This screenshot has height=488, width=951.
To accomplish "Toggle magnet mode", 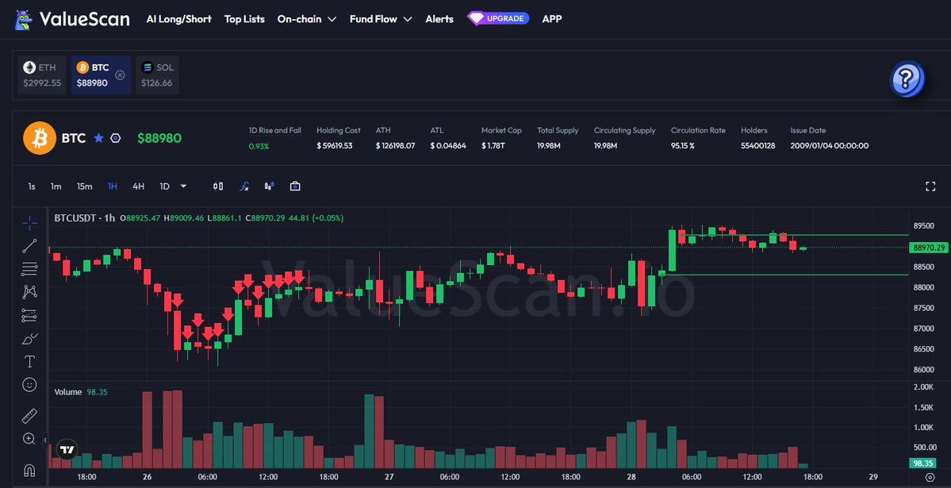I will pyautogui.click(x=29, y=470).
